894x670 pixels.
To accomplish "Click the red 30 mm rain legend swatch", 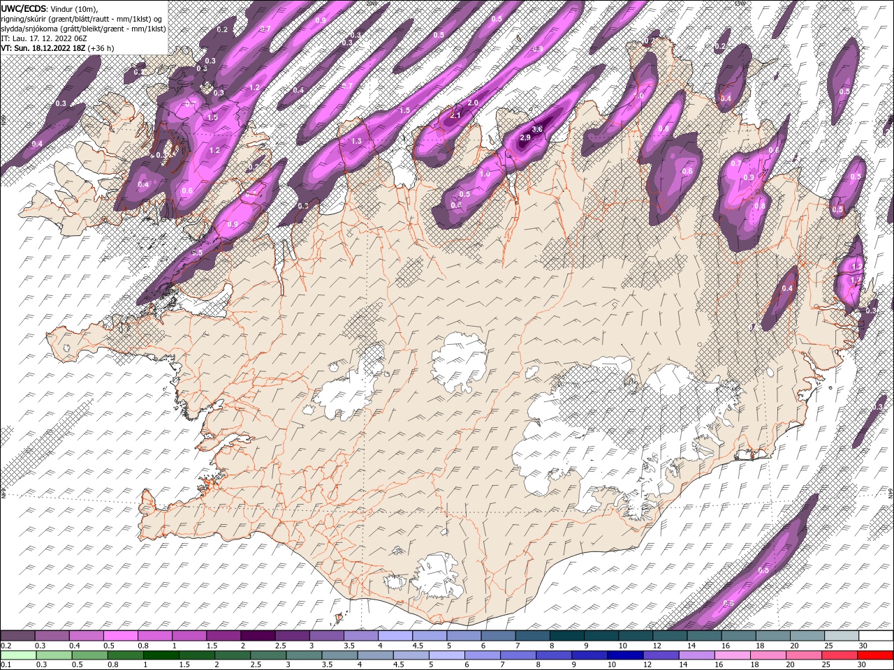I will point(875,655).
